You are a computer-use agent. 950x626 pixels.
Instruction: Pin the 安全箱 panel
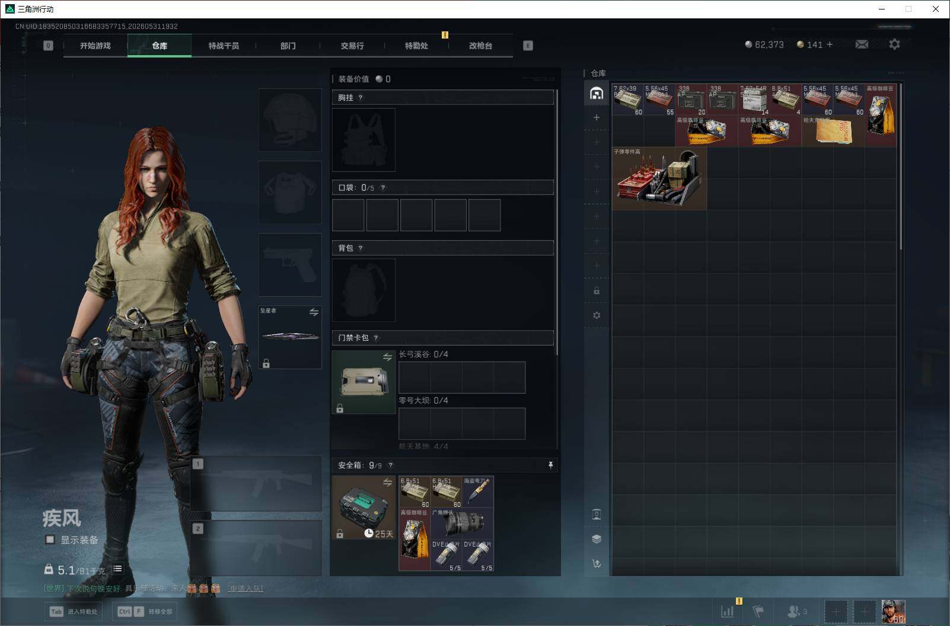(x=550, y=465)
